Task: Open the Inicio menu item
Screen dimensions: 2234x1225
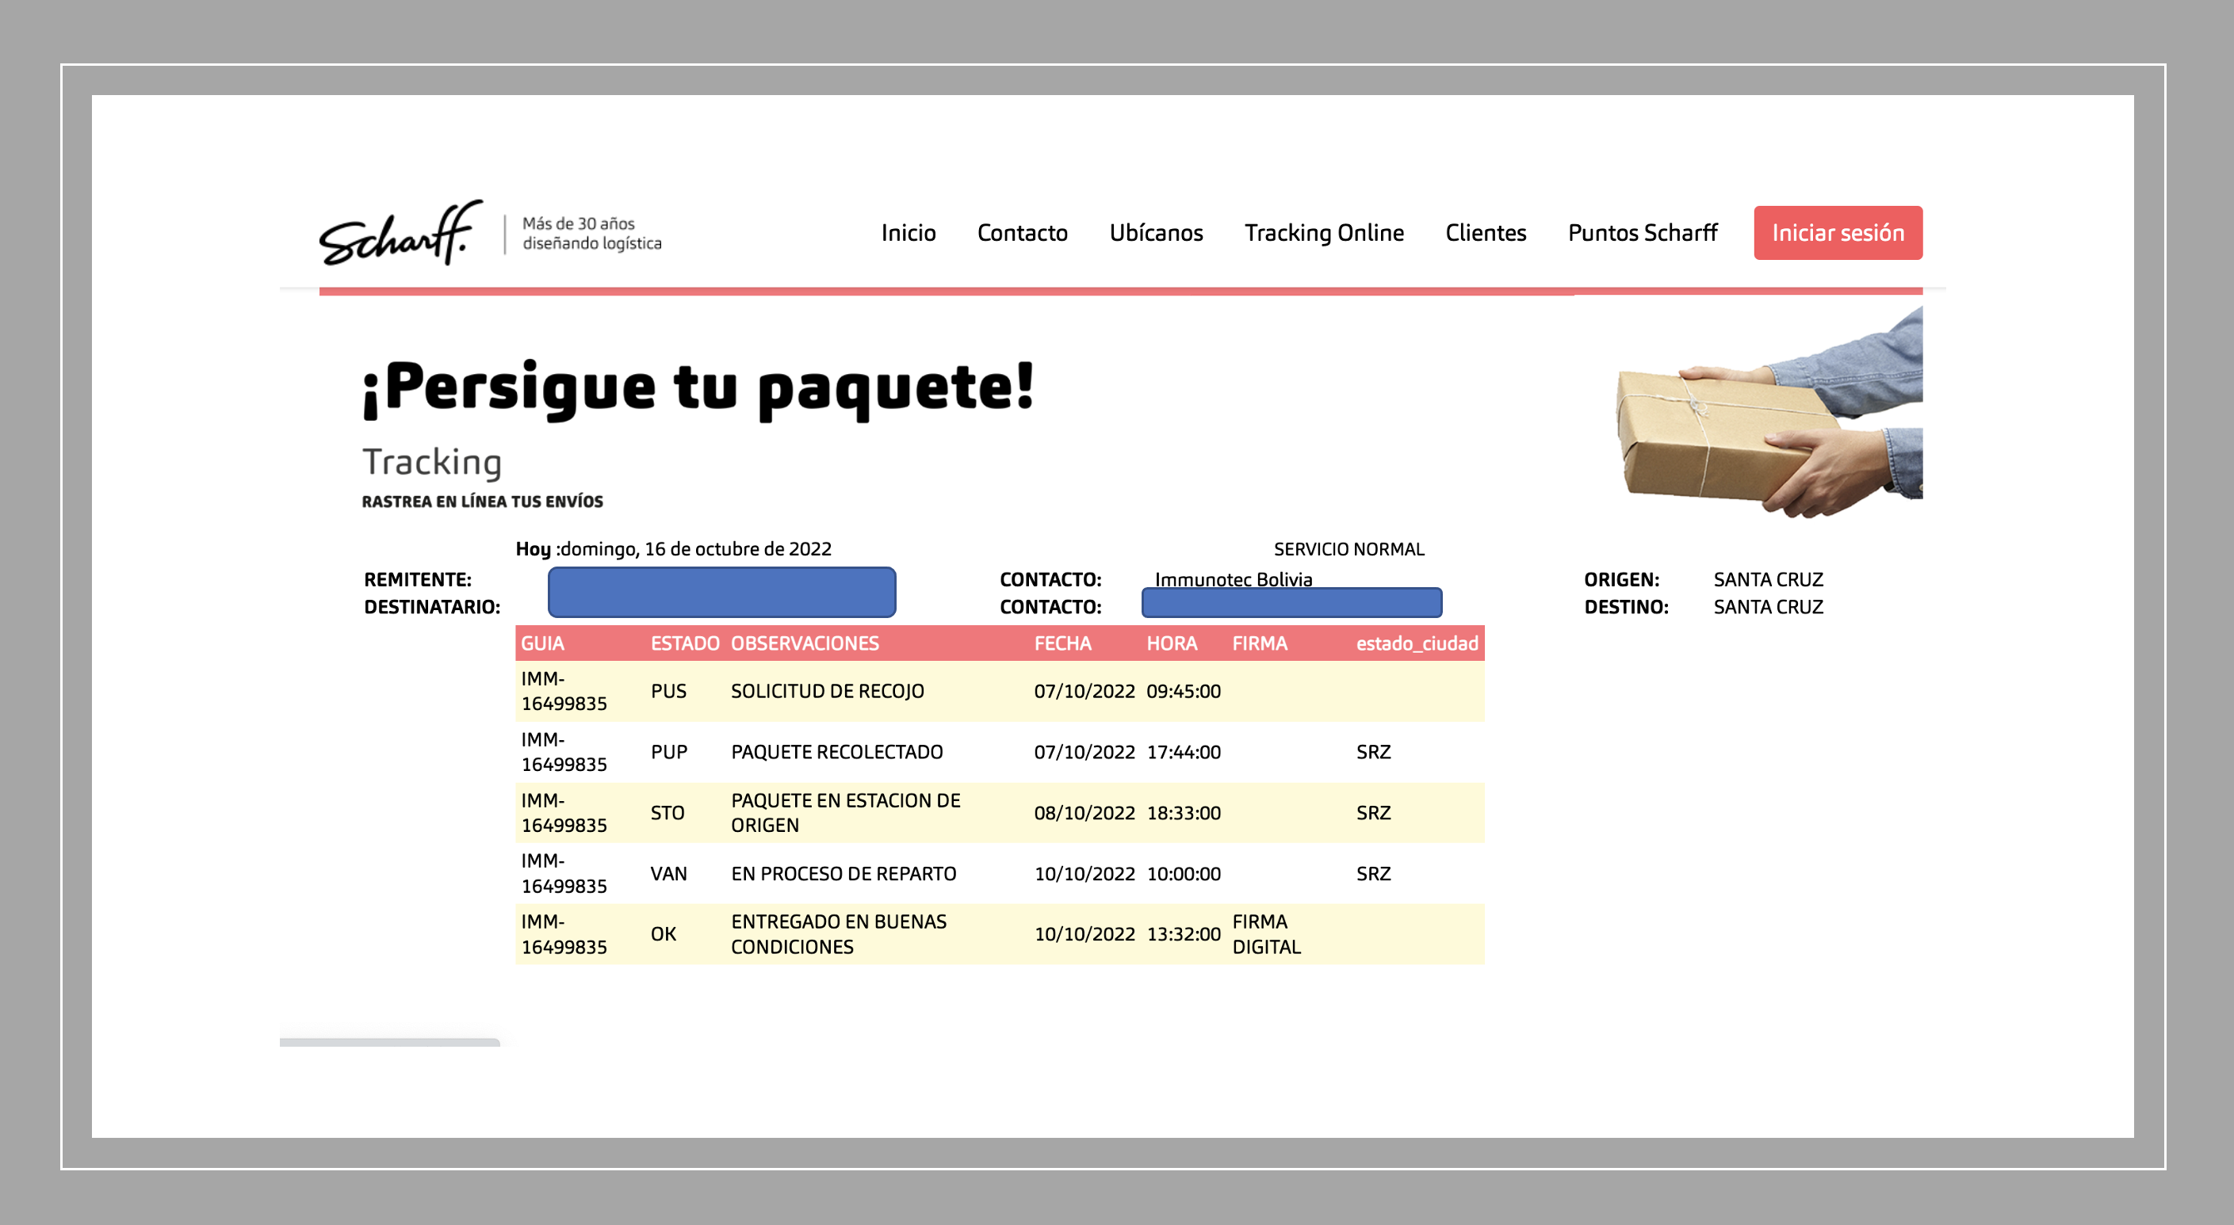Action: pyautogui.click(x=908, y=233)
